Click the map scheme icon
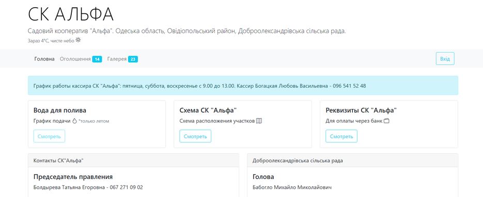 pos(259,121)
